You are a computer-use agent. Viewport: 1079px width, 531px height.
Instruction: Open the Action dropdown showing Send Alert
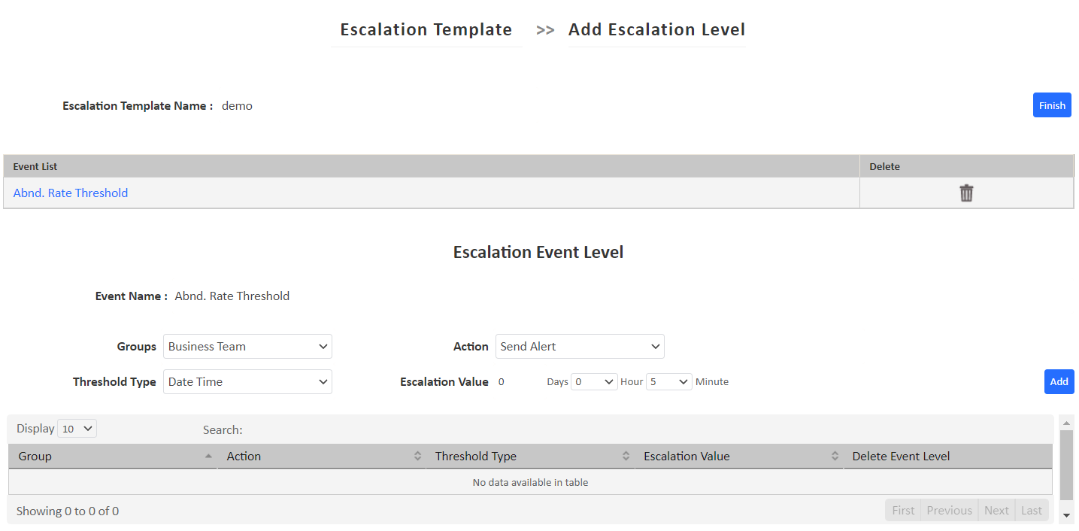tap(579, 346)
